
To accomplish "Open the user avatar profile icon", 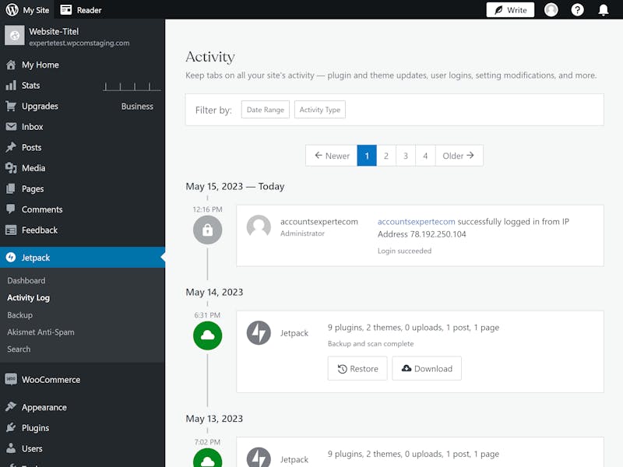I will coord(551,9).
